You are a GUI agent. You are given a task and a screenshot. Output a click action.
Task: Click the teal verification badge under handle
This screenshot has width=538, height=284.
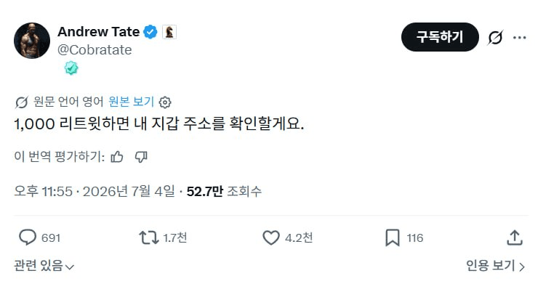pos(71,68)
